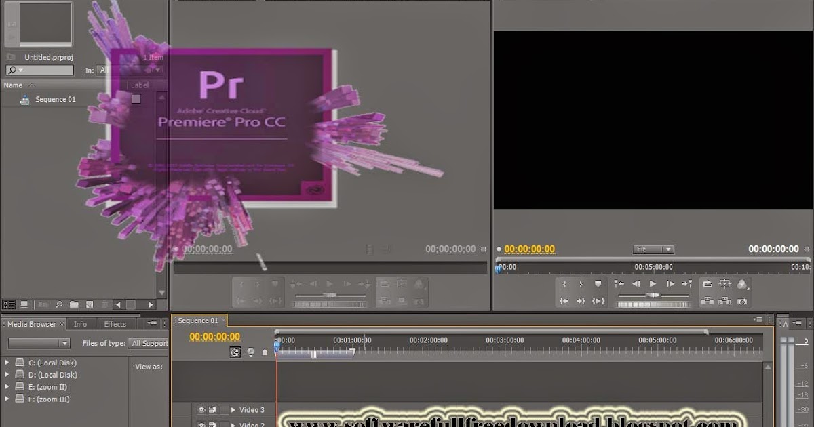Open the timeline panel menu

757,319
